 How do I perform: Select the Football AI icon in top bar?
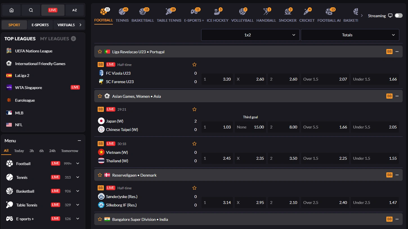coord(329,12)
